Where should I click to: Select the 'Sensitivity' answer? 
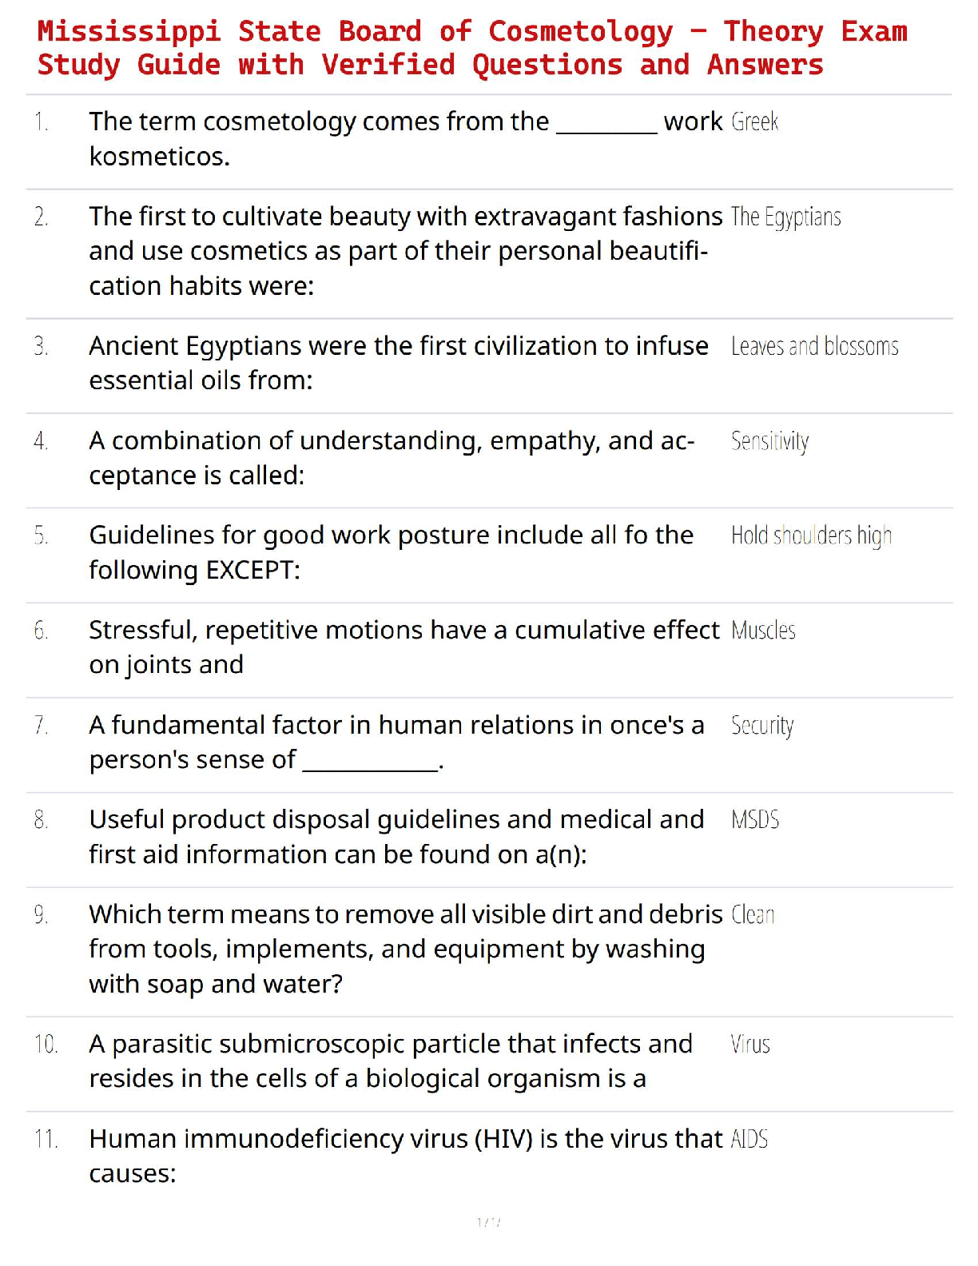(x=769, y=441)
